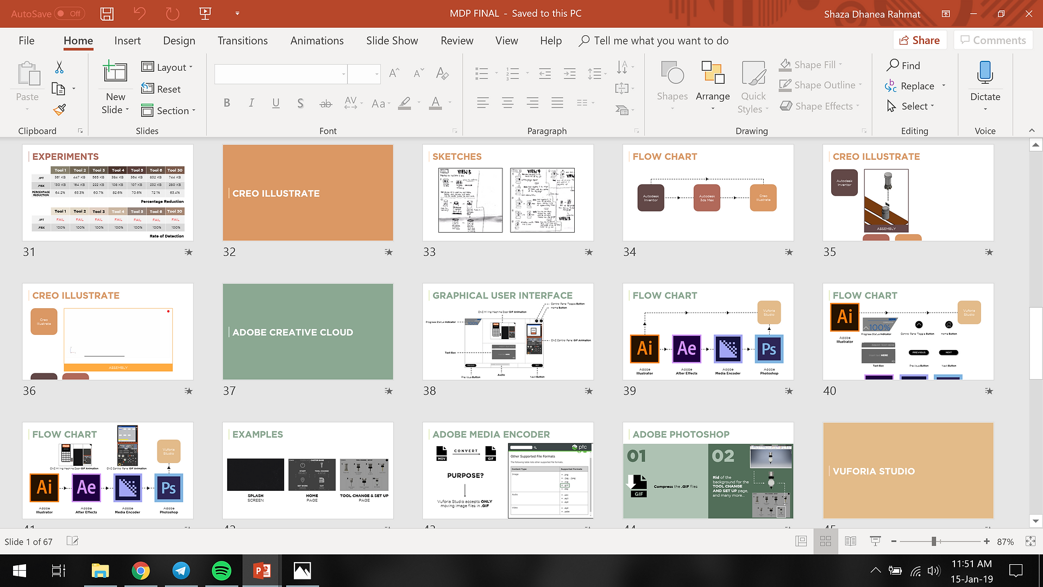Image resolution: width=1043 pixels, height=587 pixels.
Task: Decrease font size with smaller A icon
Action: [x=418, y=73]
